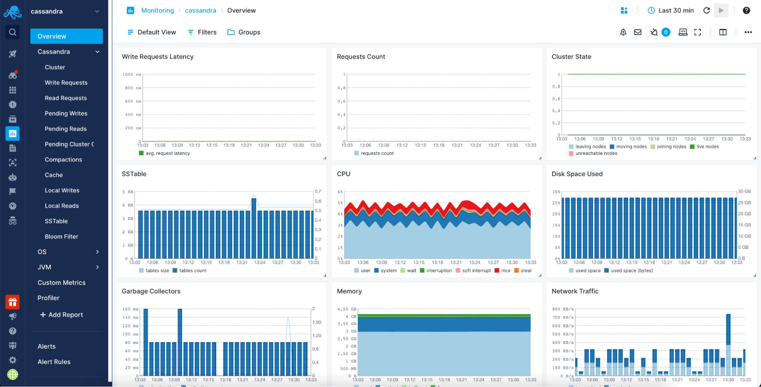This screenshot has height=387, width=761.
Task: Toggle the live nodes legend series
Action: (704, 147)
